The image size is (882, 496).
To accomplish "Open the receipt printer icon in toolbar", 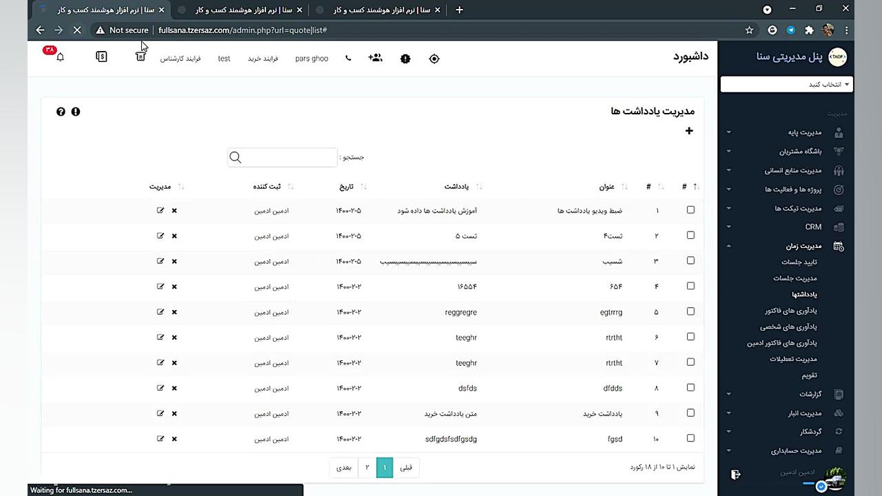I will click(x=141, y=58).
